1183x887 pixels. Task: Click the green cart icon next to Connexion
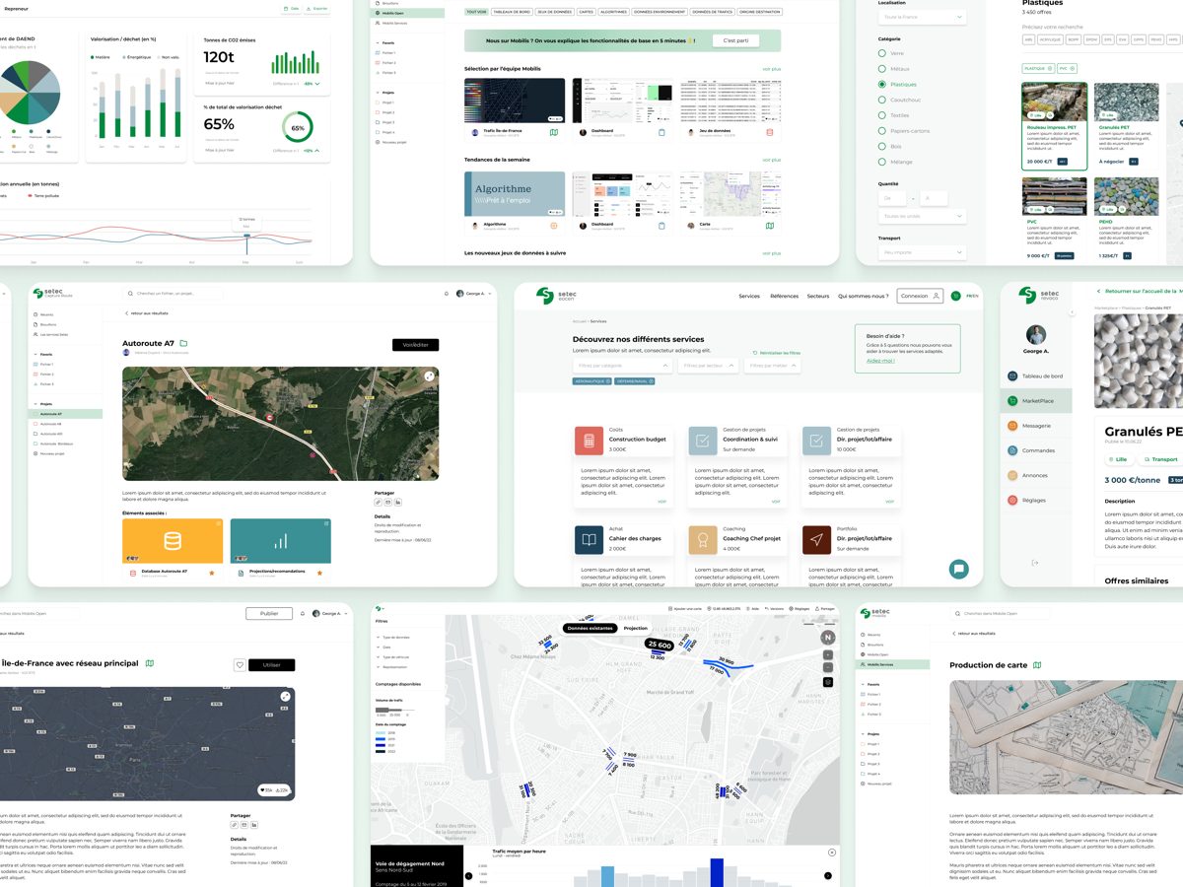(x=956, y=296)
